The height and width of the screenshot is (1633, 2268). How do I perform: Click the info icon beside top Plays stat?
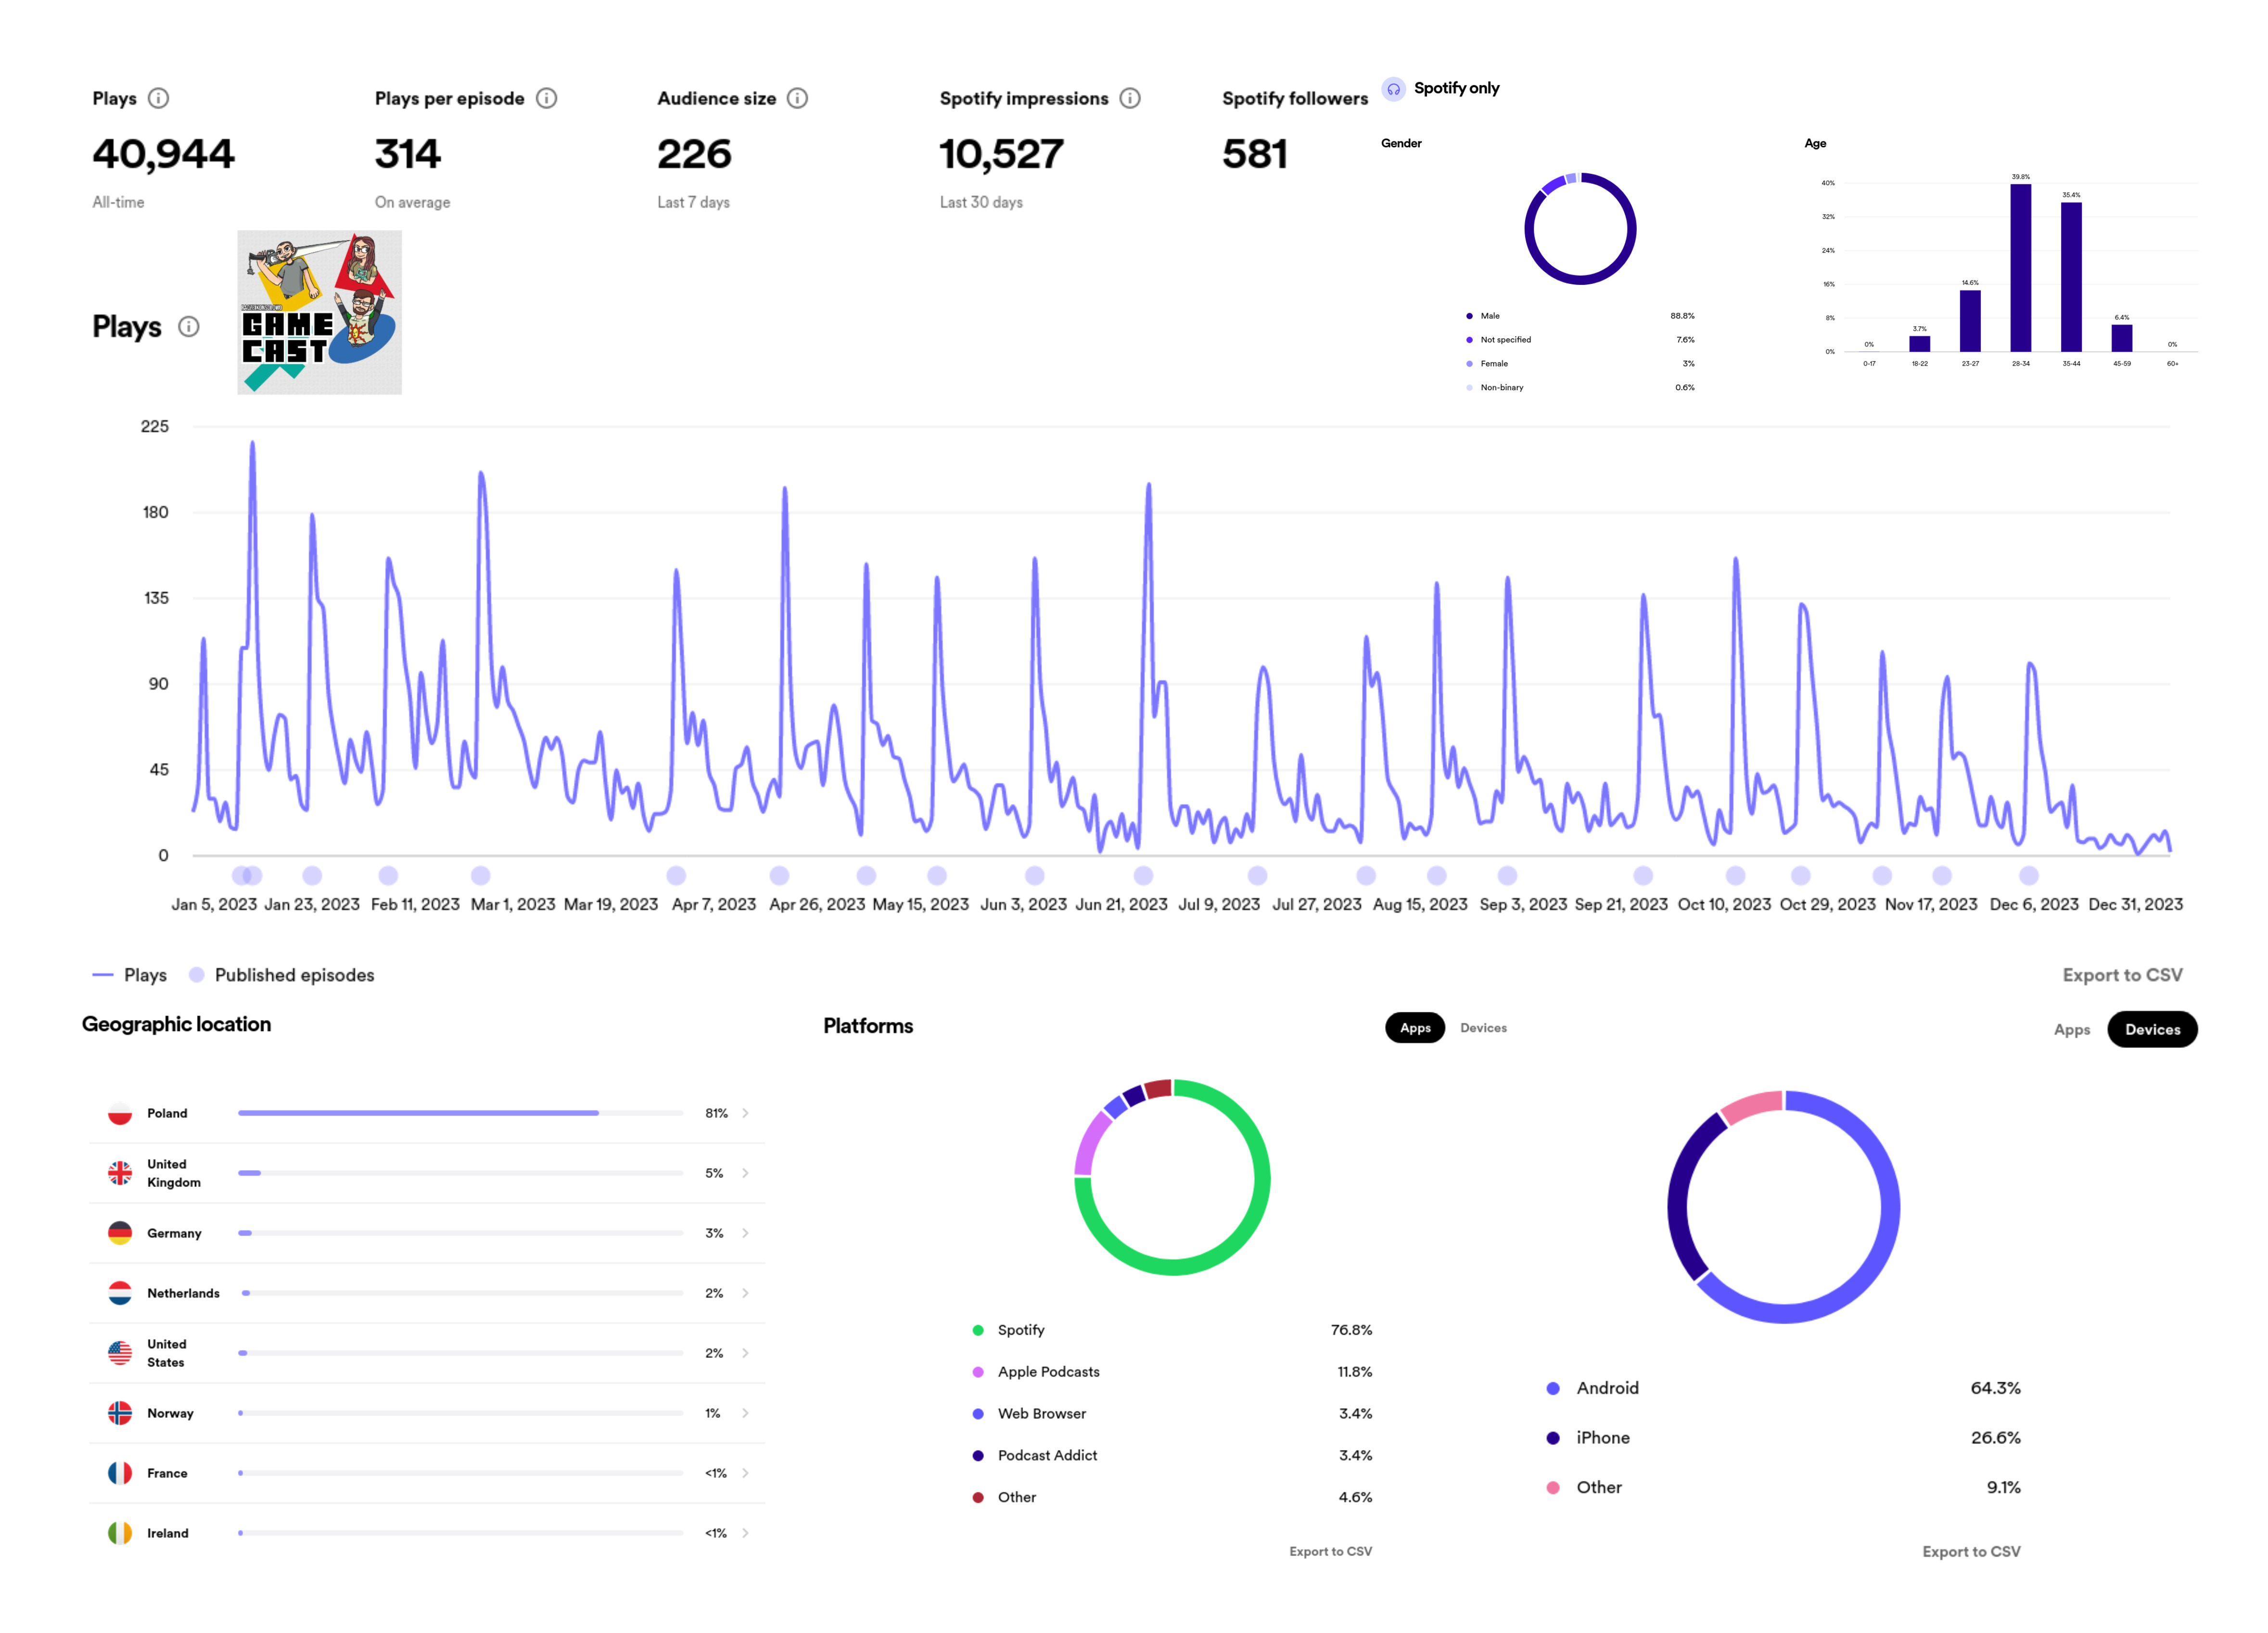coord(158,98)
